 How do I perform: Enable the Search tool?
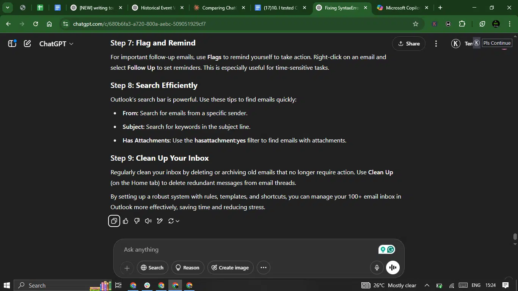point(152,268)
